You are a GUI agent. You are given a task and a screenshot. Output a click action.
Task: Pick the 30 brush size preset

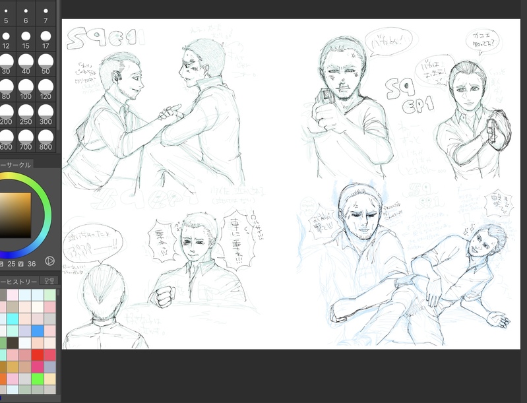7,64
